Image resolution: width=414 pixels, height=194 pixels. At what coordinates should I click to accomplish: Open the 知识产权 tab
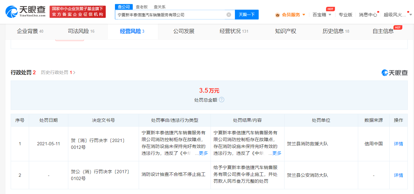coord(286,31)
